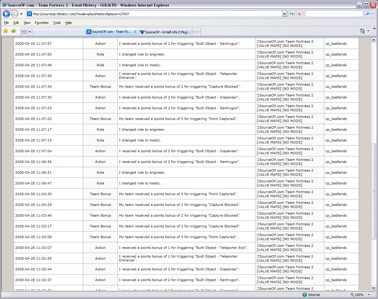This screenshot has height=299, width=378.
Task: Close the SourceOP.com - Team Fo... tab
Action: [x=135, y=32]
